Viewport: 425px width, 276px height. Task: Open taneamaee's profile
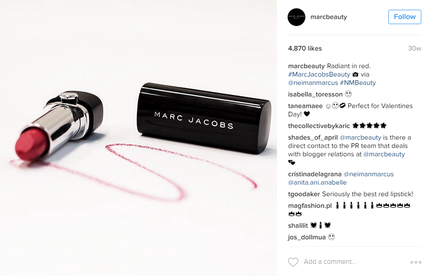click(305, 106)
